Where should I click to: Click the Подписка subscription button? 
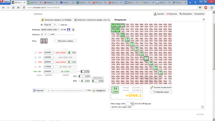coord(172,14)
